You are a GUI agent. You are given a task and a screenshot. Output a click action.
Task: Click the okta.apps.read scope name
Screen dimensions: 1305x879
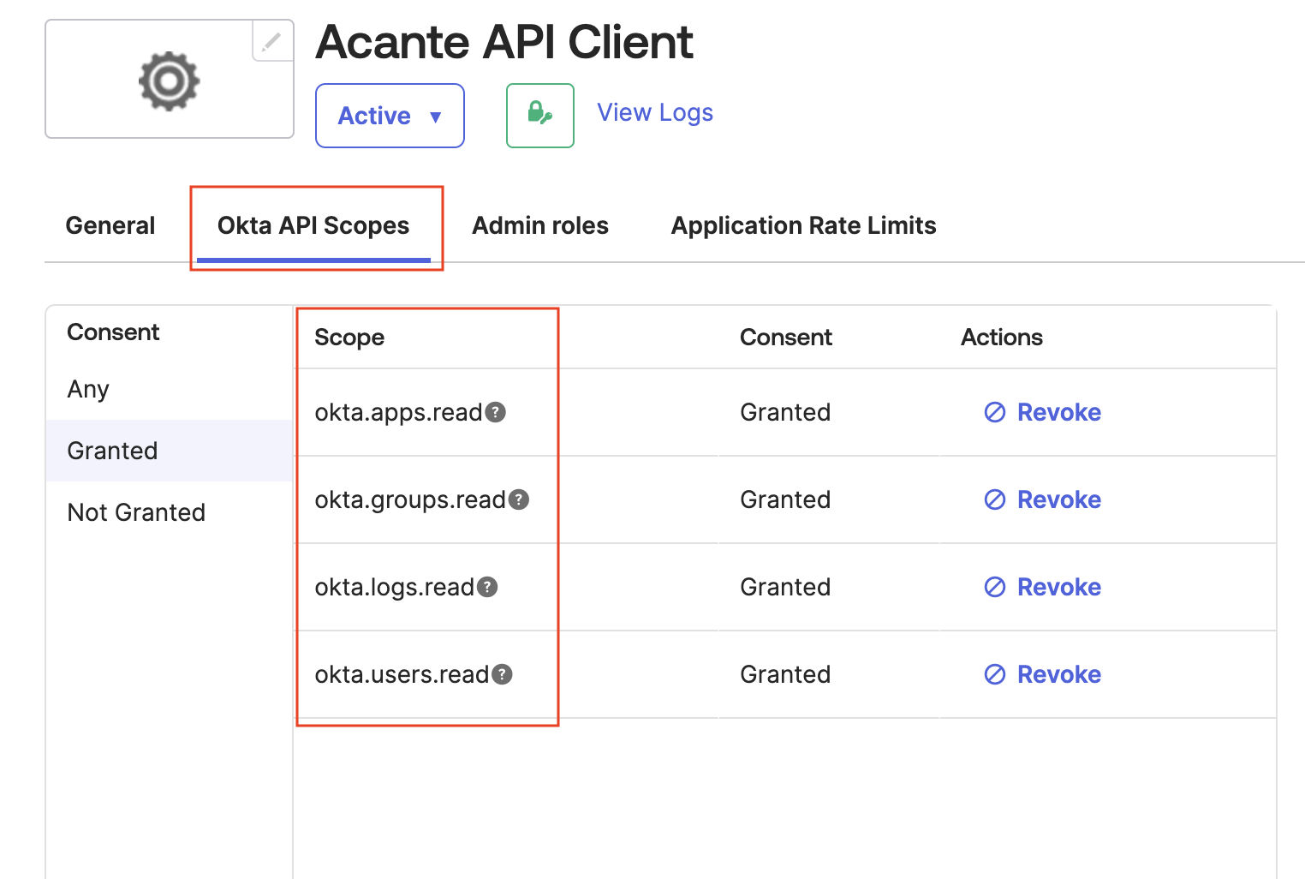[398, 413]
